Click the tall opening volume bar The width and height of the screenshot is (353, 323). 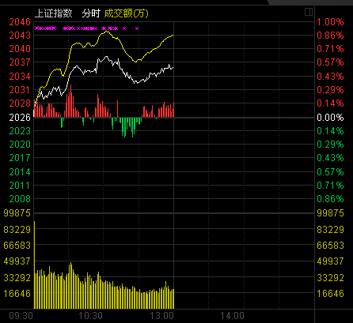35,265
